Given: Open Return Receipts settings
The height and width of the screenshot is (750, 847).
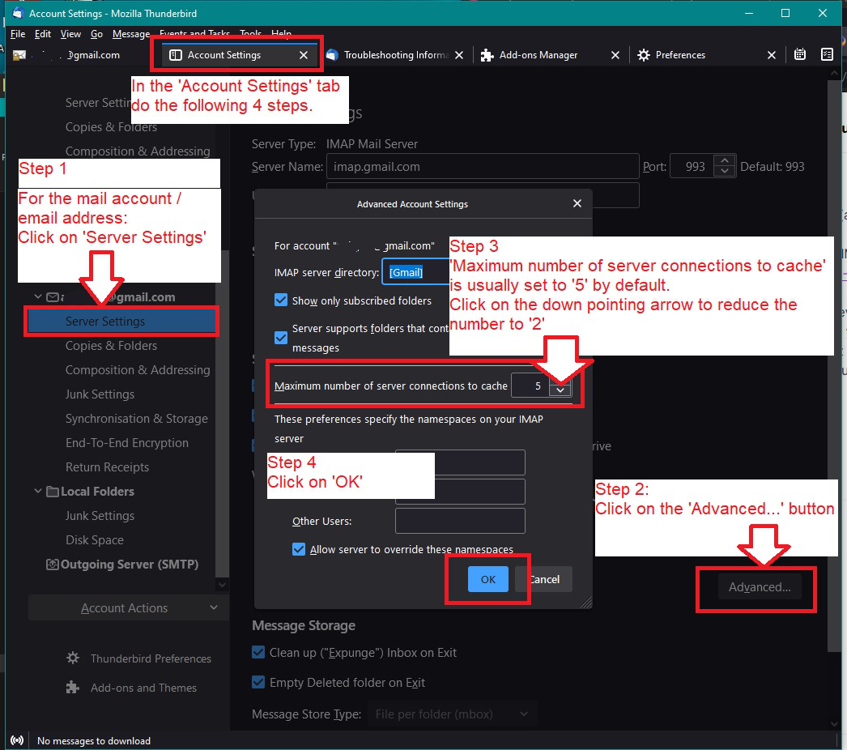Looking at the screenshot, I should pyautogui.click(x=107, y=467).
